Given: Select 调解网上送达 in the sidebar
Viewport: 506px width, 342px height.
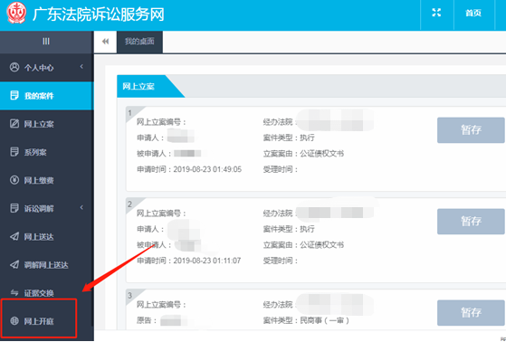Looking at the screenshot, I should [47, 265].
